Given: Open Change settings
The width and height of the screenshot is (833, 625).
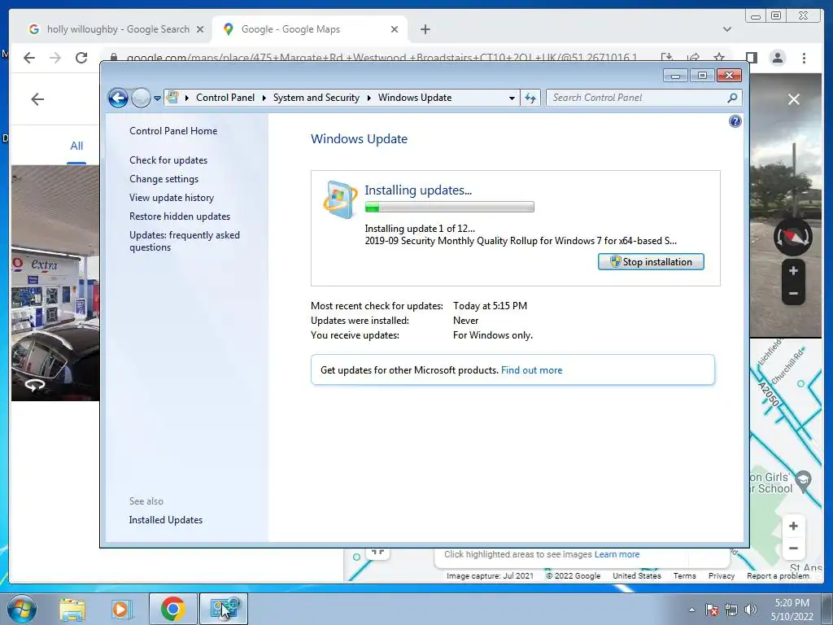Looking at the screenshot, I should coord(164,179).
